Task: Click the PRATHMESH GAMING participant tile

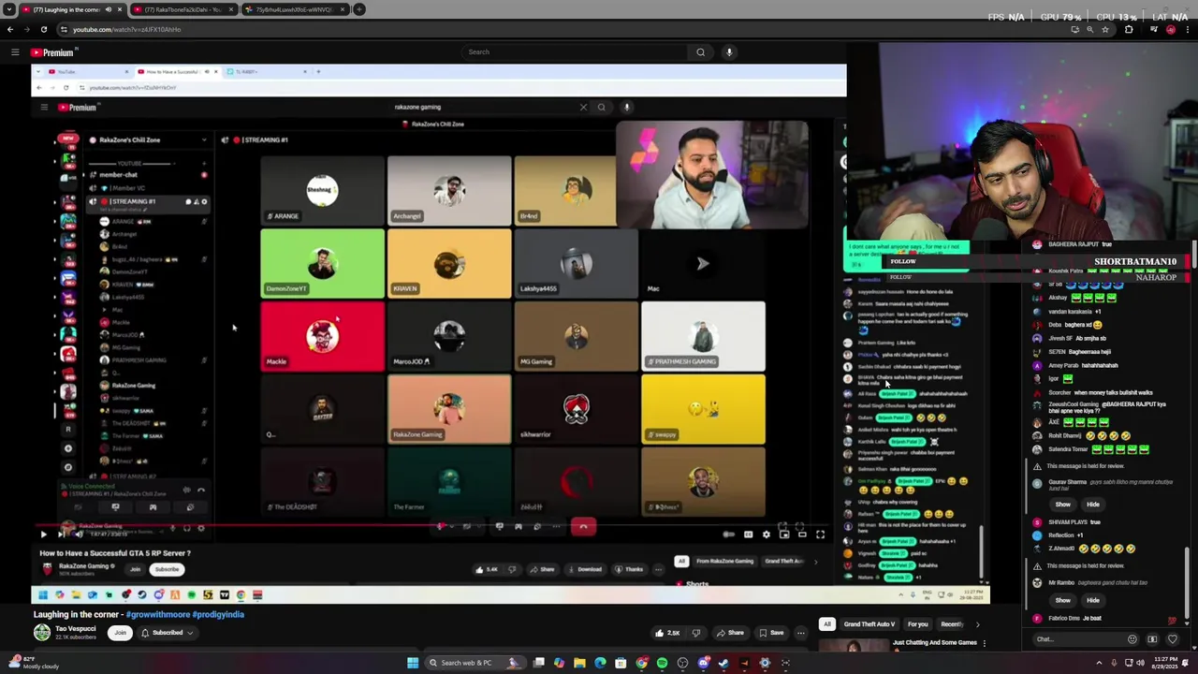Action: point(703,337)
